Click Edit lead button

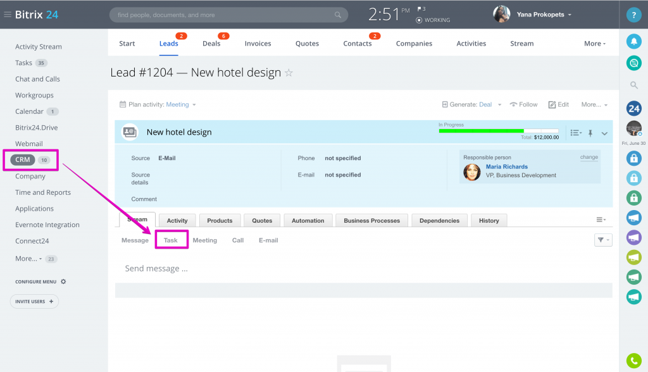tap(558, 104)
